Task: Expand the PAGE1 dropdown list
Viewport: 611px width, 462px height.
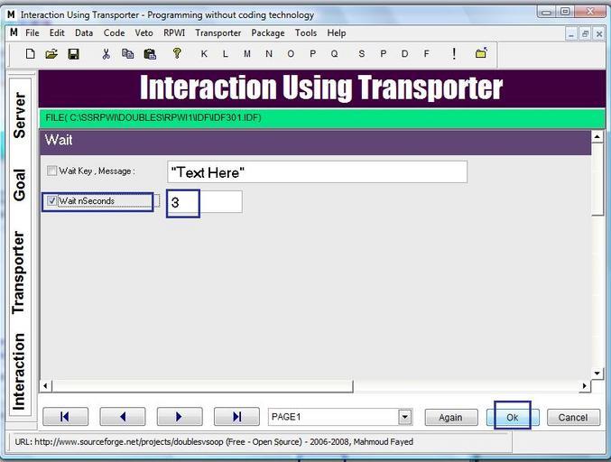Action: click(x=404, y=417)
